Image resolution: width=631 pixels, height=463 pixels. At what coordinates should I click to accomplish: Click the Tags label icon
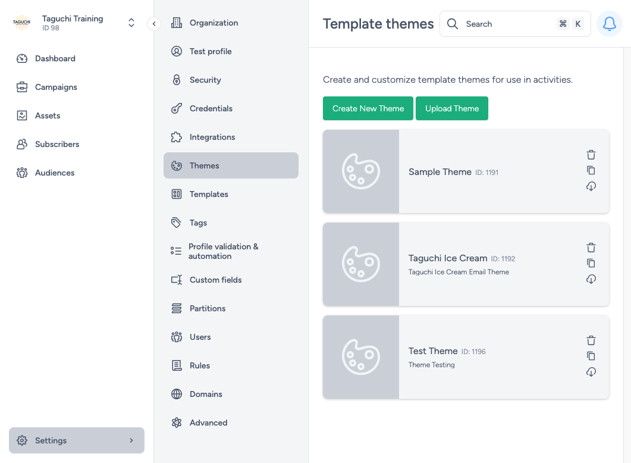(177, 223)
